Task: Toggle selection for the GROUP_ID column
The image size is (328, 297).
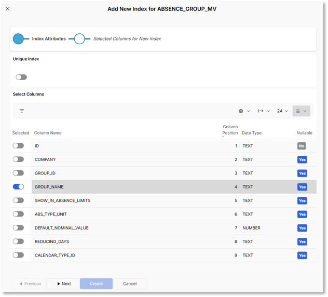Action: (x=18, y=173)
